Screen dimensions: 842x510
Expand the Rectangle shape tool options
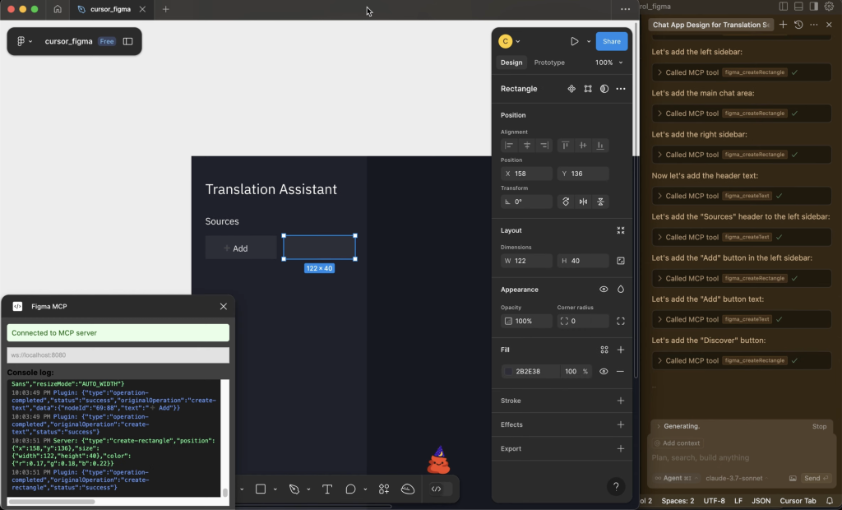point(275,489)
